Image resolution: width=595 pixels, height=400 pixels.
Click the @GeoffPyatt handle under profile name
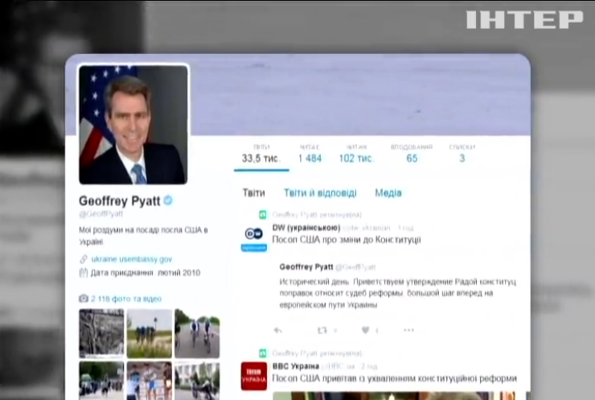click(x=101, y=214)
